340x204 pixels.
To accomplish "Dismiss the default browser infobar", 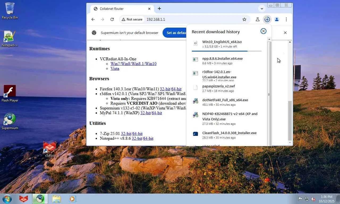I will 285,33.
